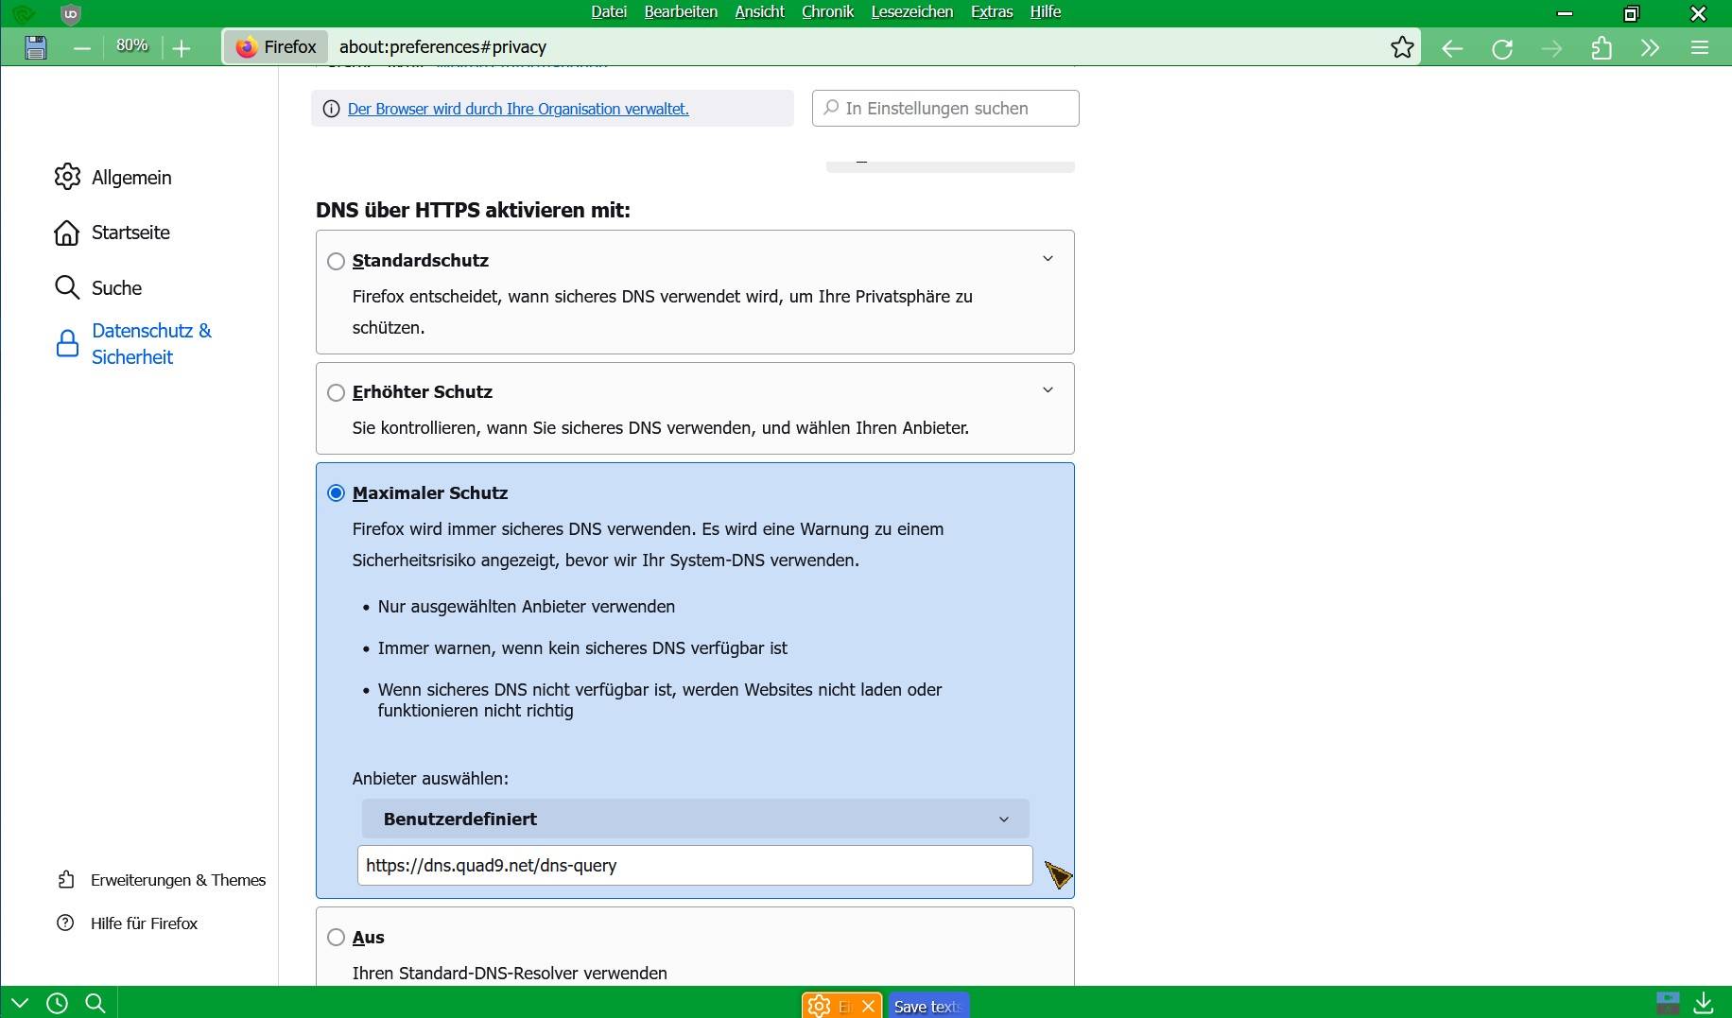Viewport: 1732px width, 1018px height.
Task: Open the Lesezeichen menu
Action: click(x=911, y=12)
